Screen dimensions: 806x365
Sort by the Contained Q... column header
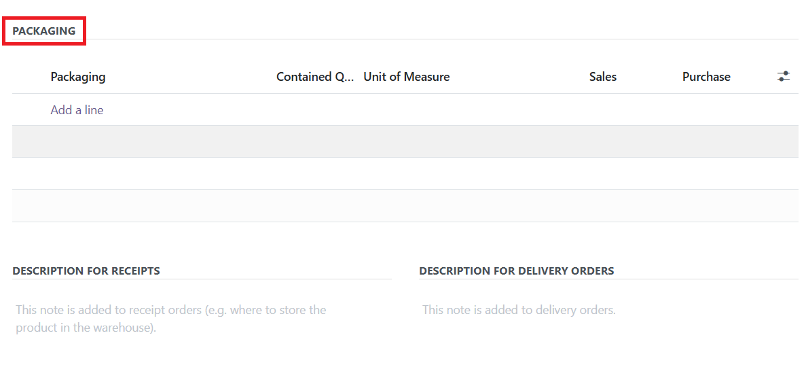(x=315, y=77)
